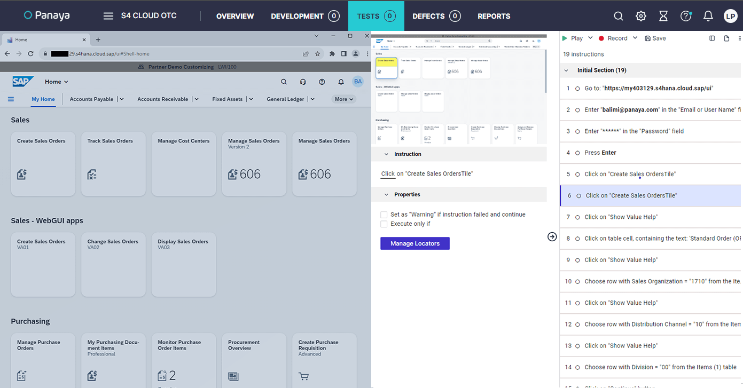Select radio circle of instruction 14
Screen dimensions: 743x388
pos(577,367)
